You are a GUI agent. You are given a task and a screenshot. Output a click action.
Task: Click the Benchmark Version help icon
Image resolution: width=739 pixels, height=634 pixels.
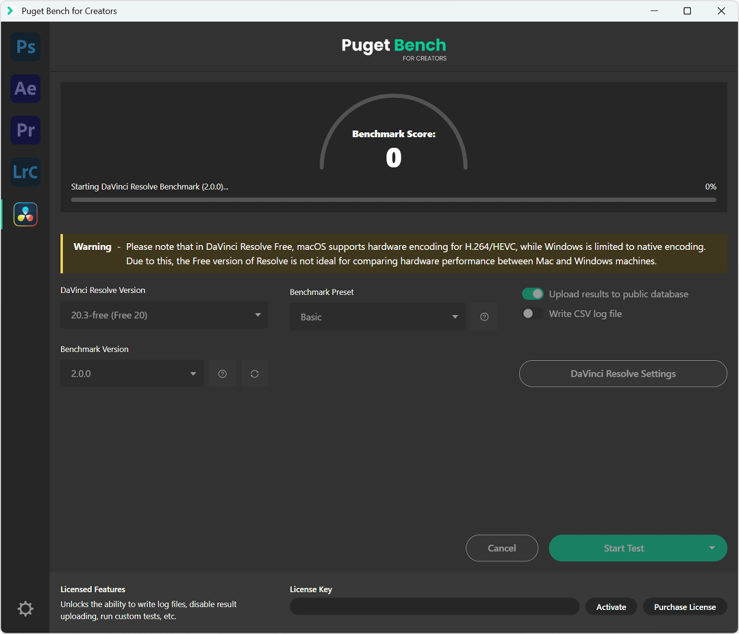222,374
